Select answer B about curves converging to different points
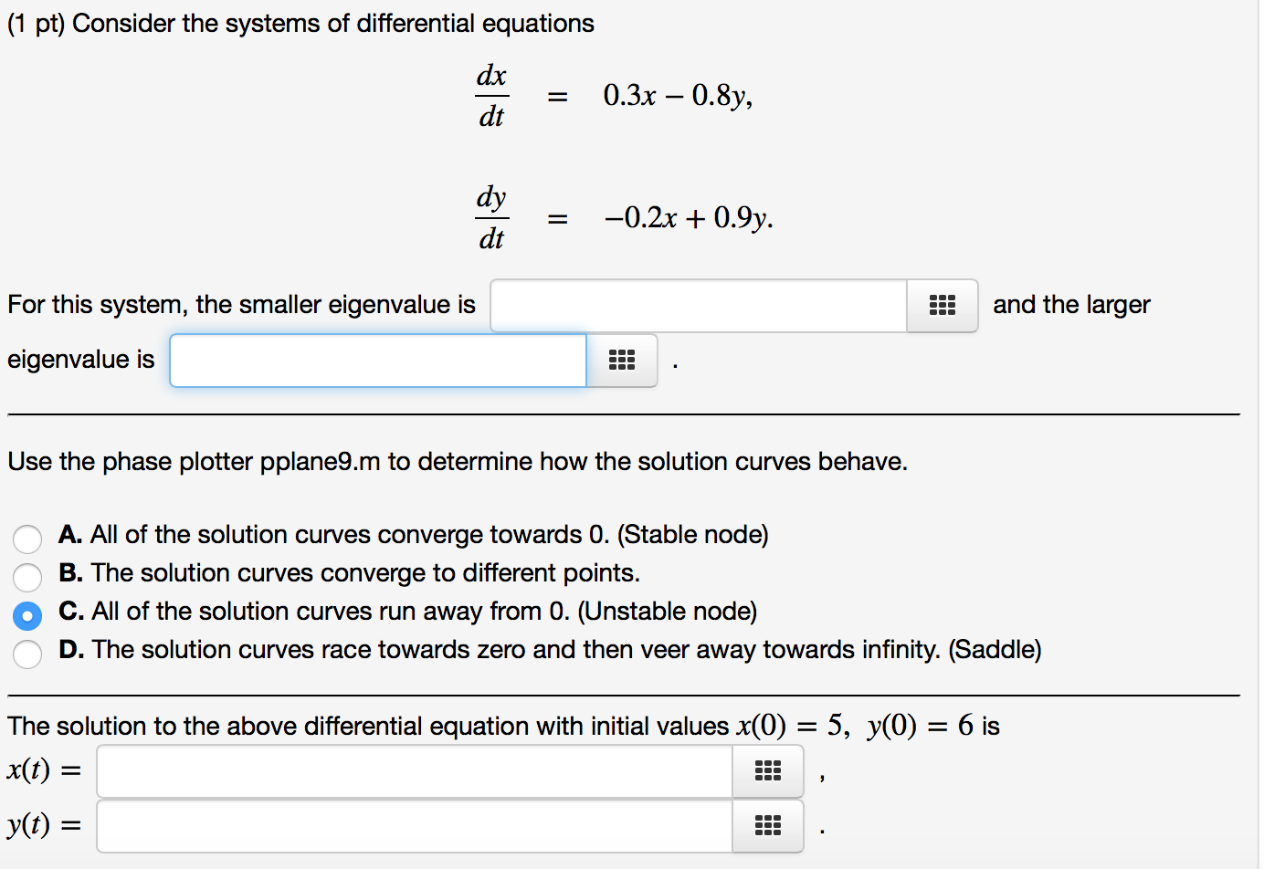This screenshot has height=869, width=1264. click(26, 577)
